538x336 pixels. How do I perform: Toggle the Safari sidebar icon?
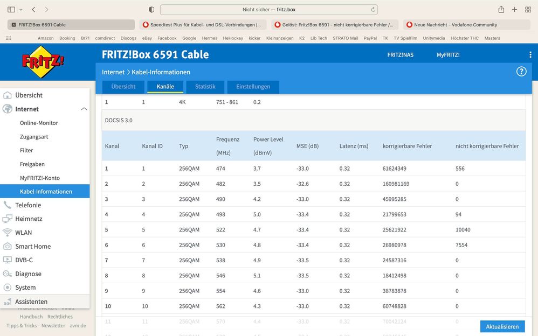[11, 10]
